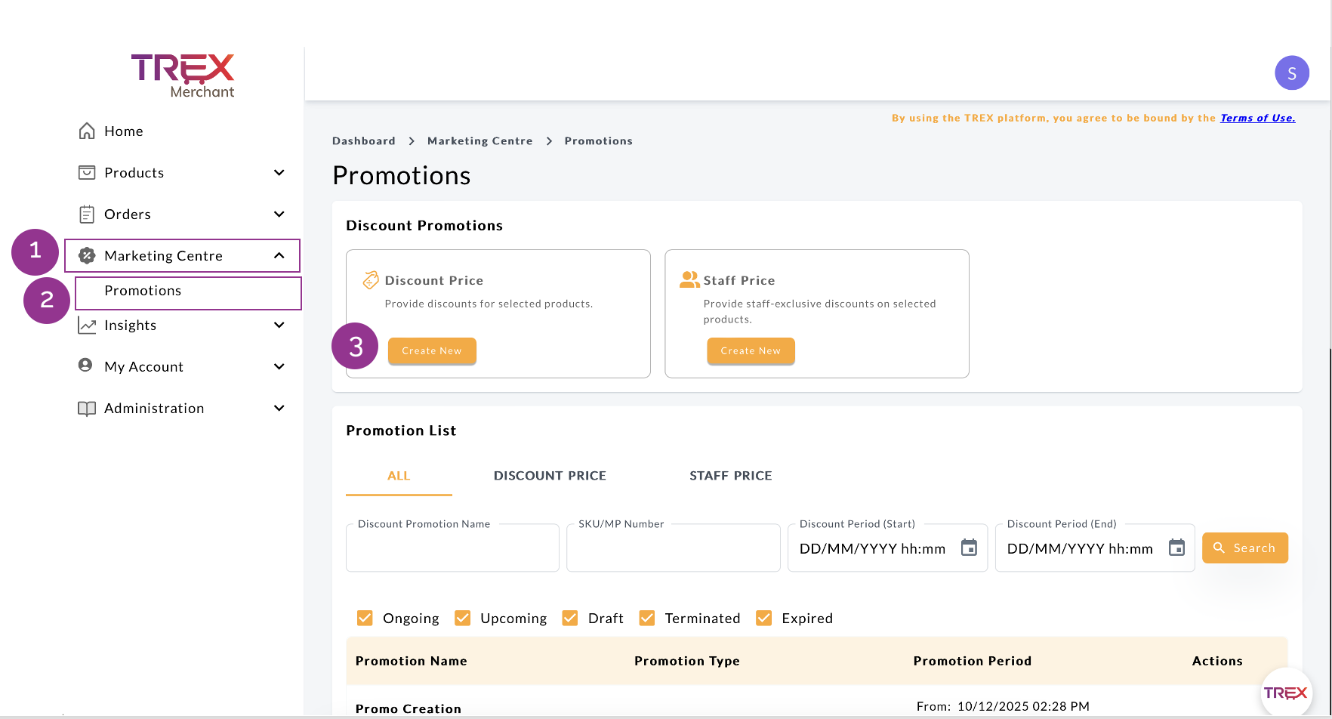Switch to the STAFF PRICE tab
Image resolution: width=1332 pixels, height=719 pixels.
[730, 476]
